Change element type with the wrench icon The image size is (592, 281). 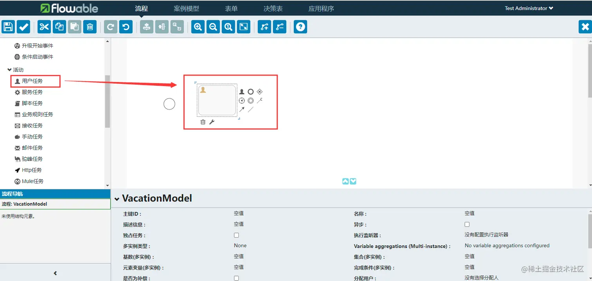[x=212, y=122]
